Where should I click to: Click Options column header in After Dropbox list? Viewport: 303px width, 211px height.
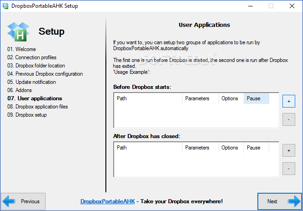pyautogui.click(x=231, y=148)
